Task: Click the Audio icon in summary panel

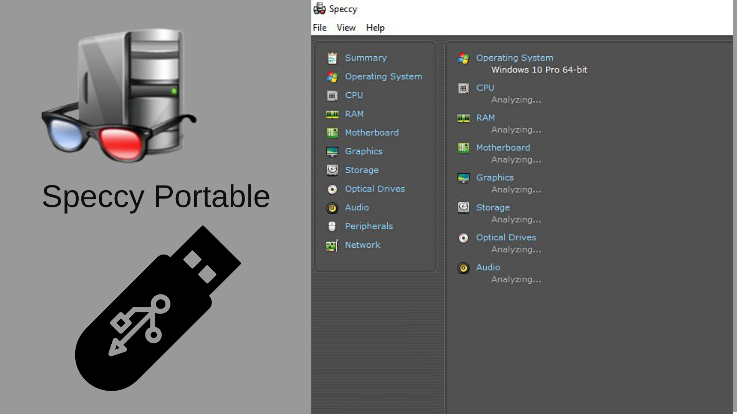Action: 463,268
